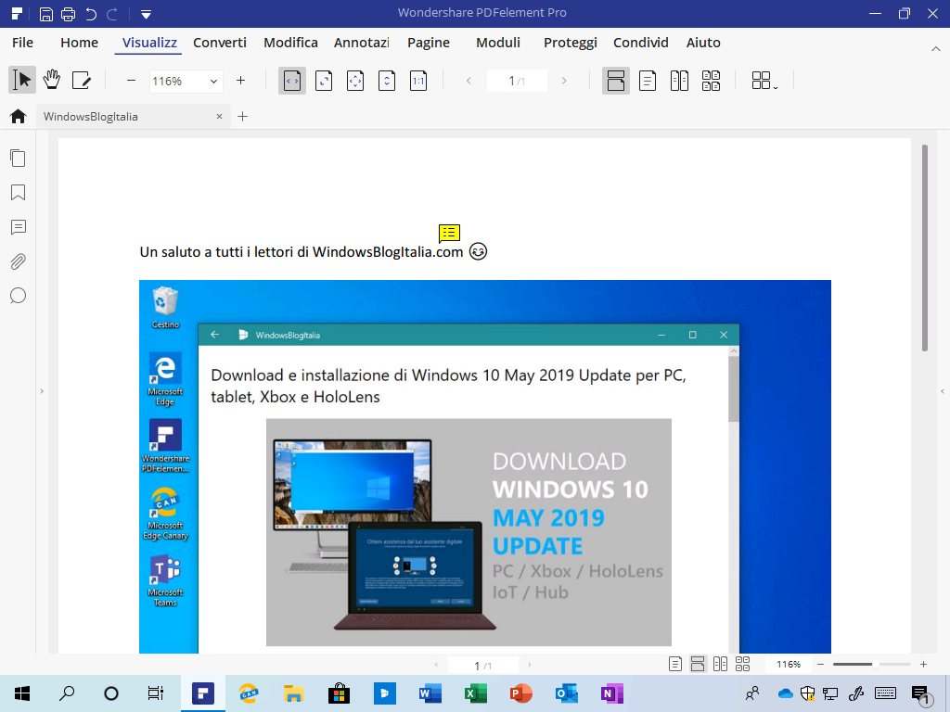Expand the left side panel arrow
Viewport: 950px width, 712px height.
(42, 391)
